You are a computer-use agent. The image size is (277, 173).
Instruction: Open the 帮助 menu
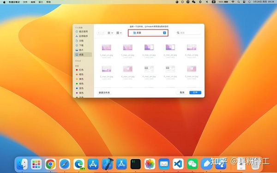pyautogui.click(x=48, y=2)
